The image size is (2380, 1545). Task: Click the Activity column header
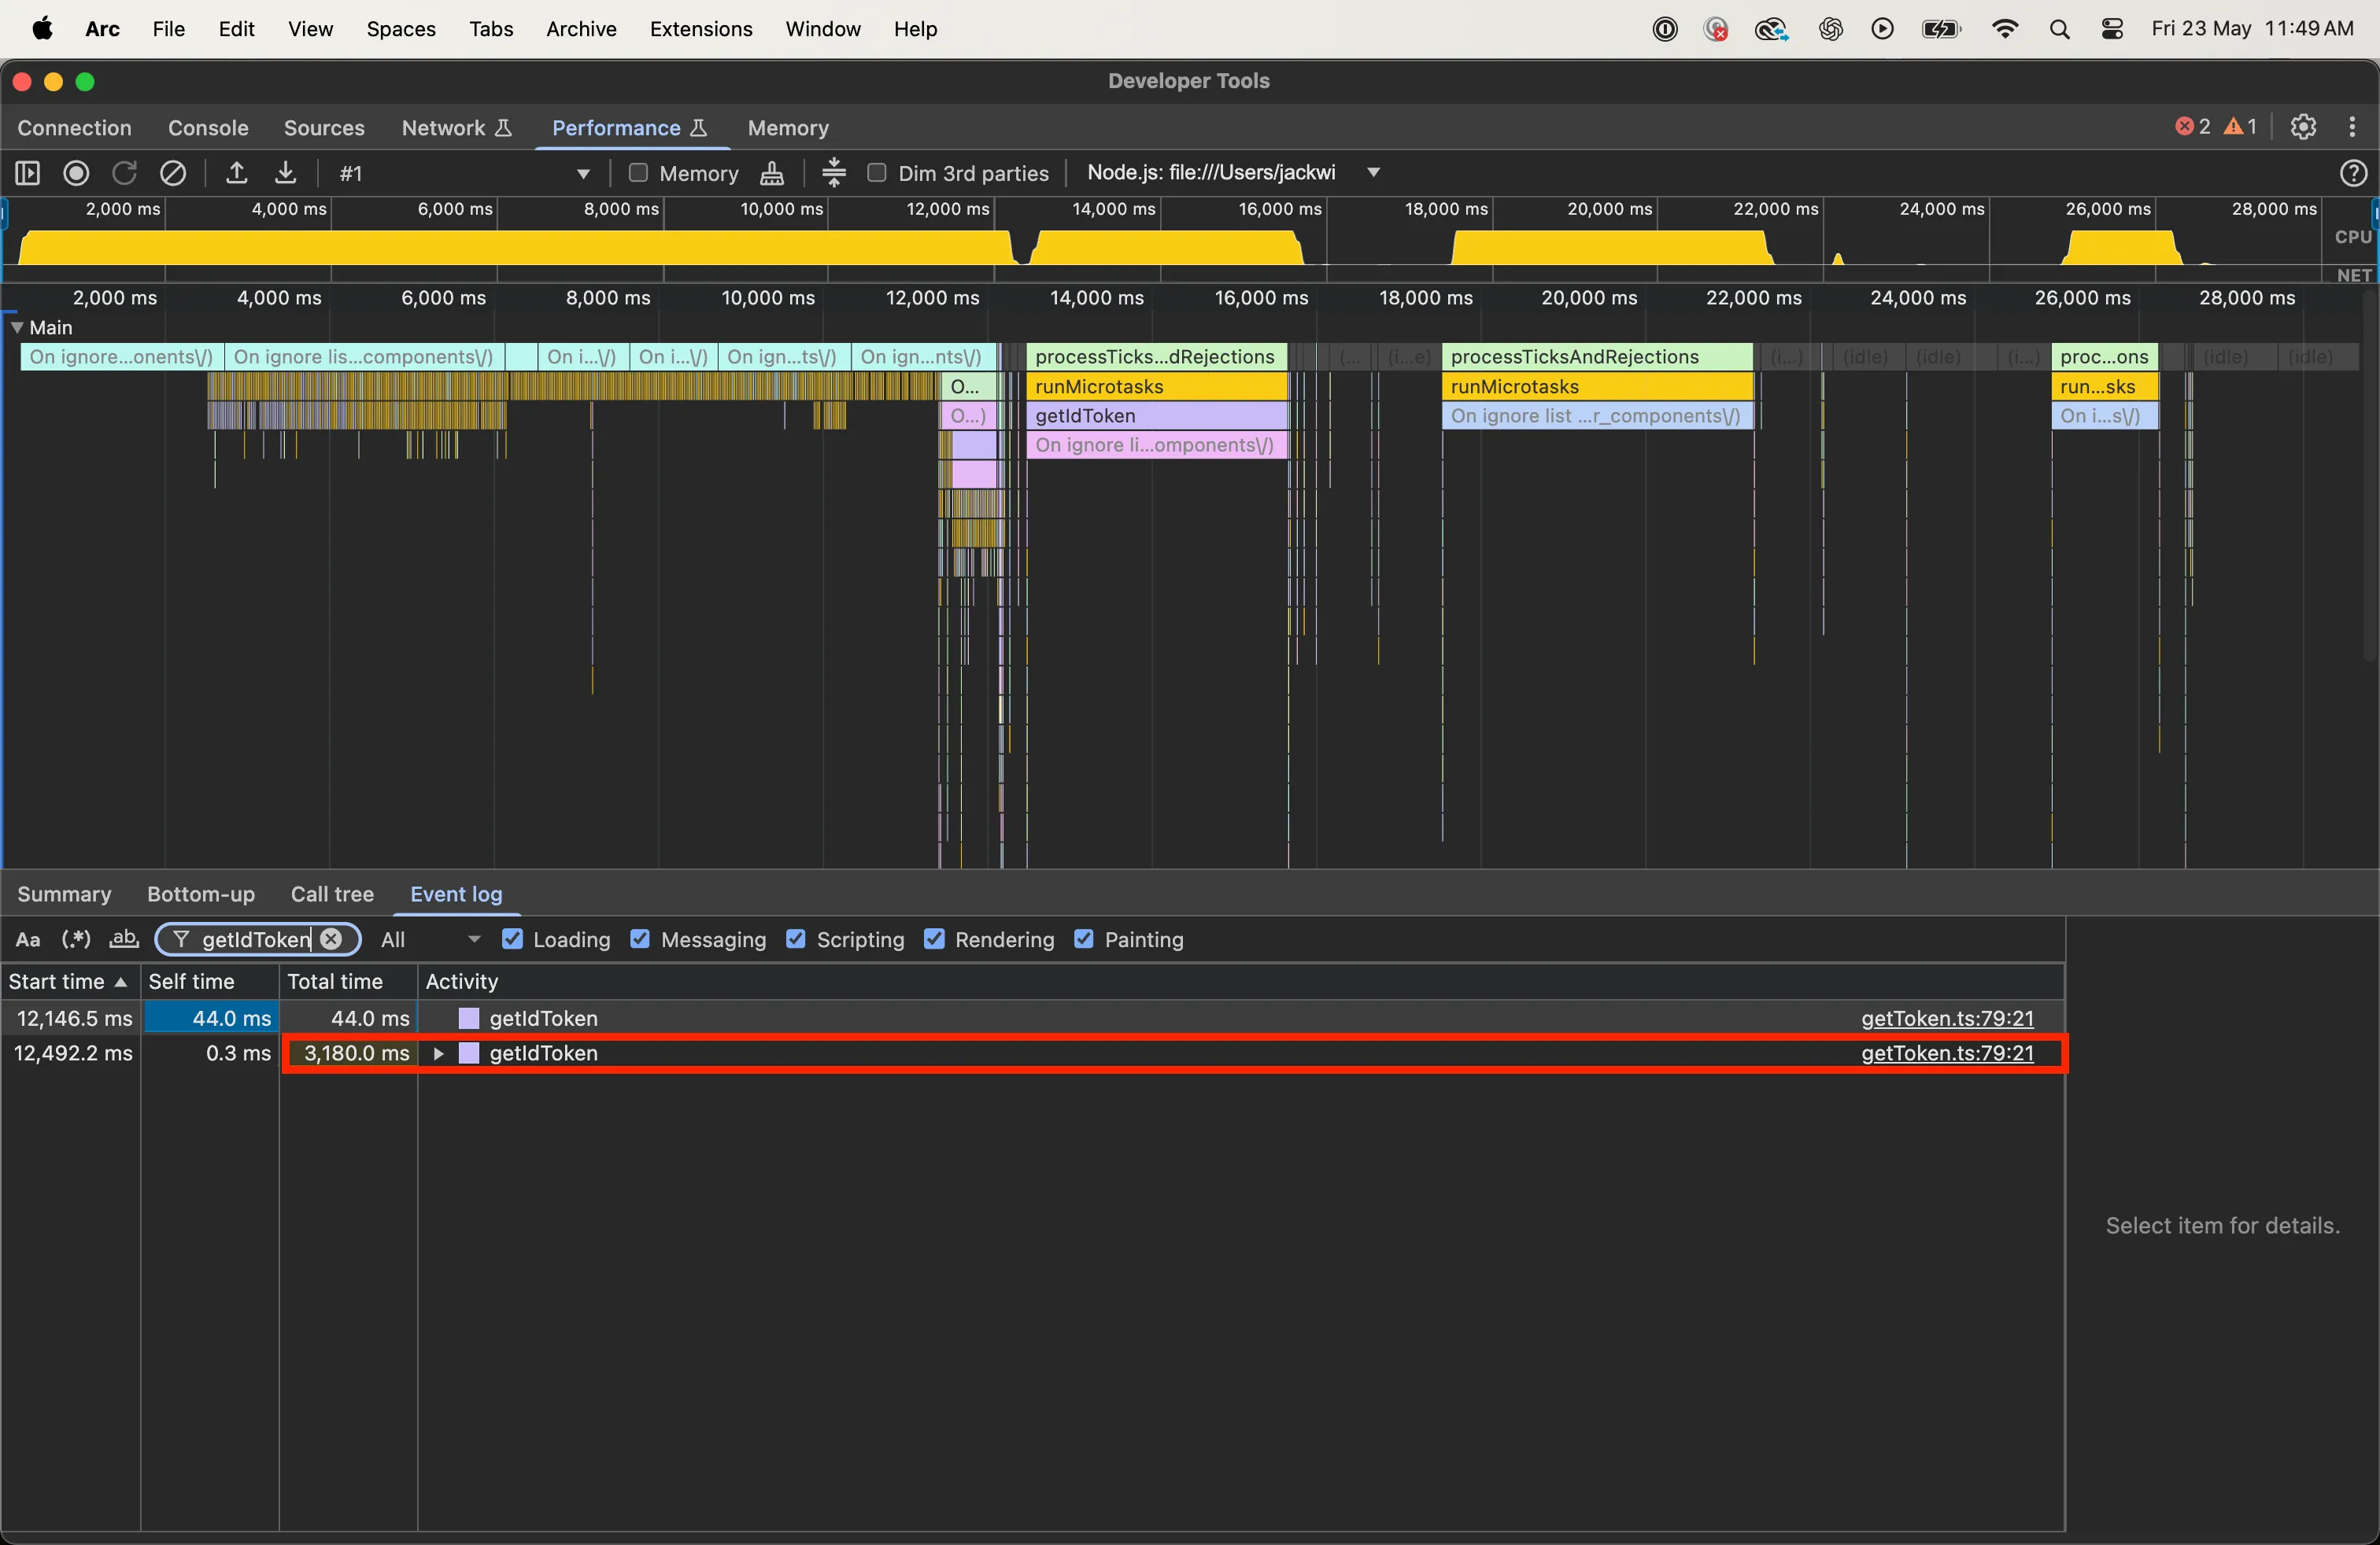[x=1240, y=982]
